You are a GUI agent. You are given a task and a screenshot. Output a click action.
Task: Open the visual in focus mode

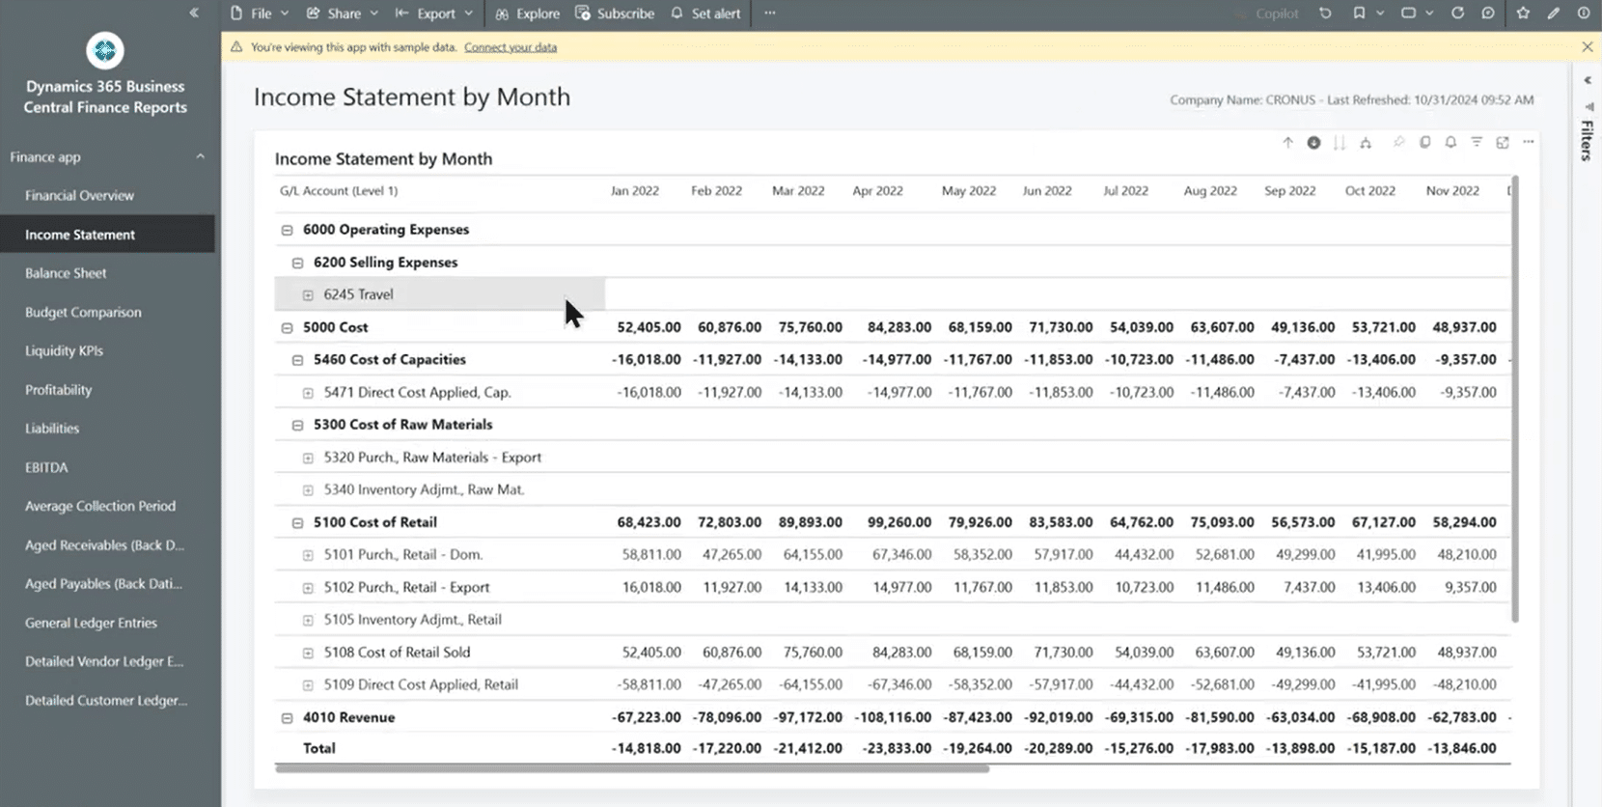tap(1503, 143)
